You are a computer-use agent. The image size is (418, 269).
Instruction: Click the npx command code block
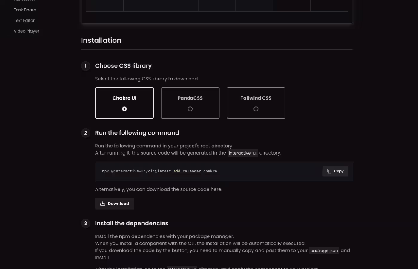click(159, 171)
